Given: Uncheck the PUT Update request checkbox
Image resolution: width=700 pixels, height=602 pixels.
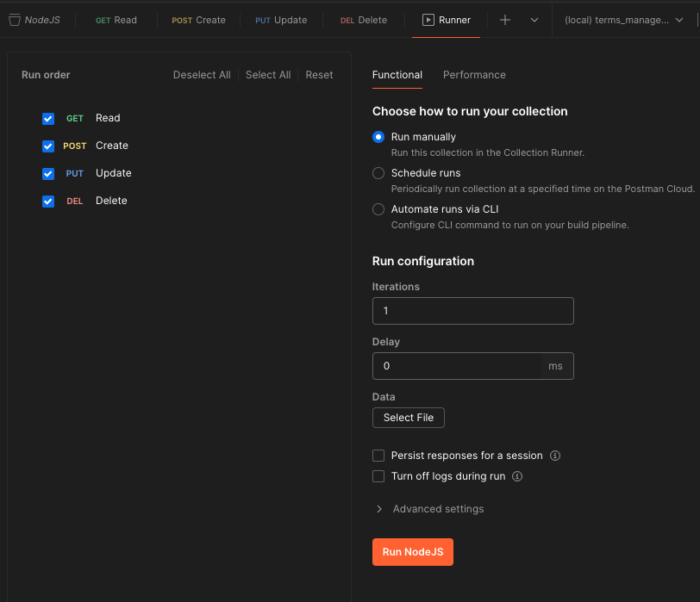Looking at the screenshot, I should 48,173.
